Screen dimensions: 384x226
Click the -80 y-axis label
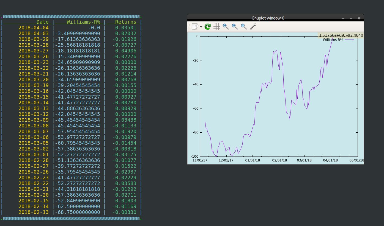tap(195, 132)
